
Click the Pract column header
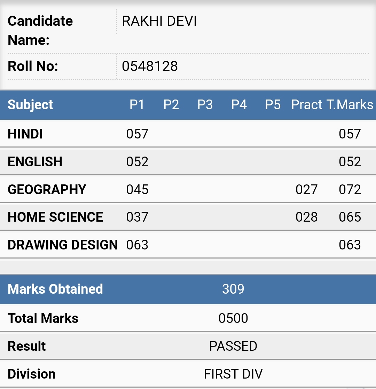[x=306, y=105]
